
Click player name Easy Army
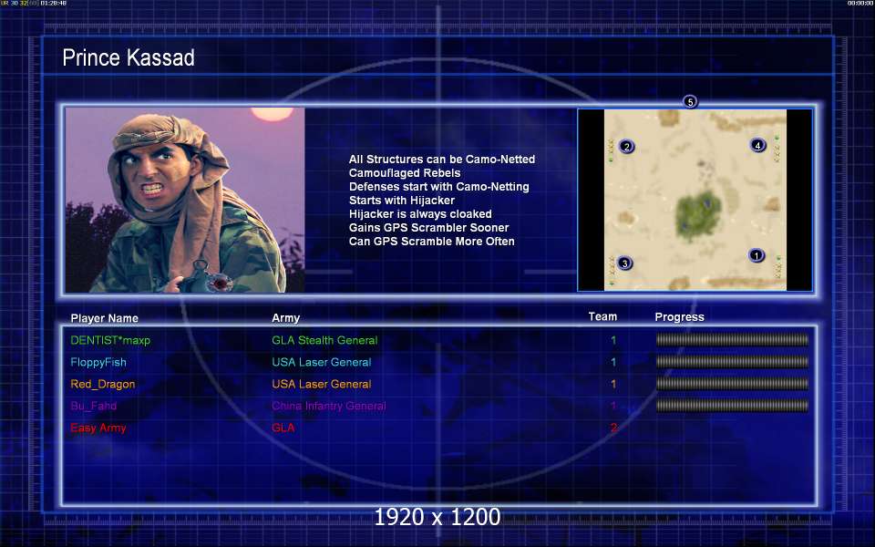click(98, 428)
